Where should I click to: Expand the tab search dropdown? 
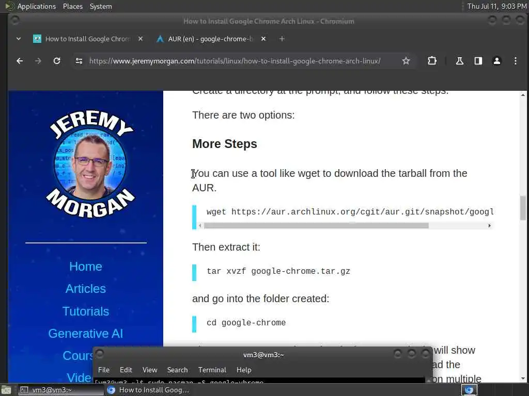(19, 39)
